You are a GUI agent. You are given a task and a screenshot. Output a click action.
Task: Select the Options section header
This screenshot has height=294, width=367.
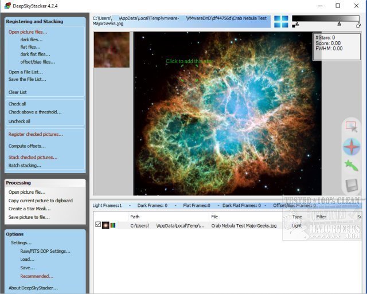coord(15,234)
